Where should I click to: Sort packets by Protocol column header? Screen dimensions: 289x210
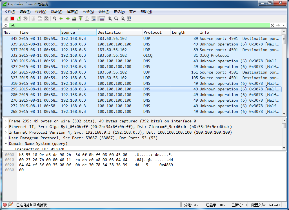[152, 32]
